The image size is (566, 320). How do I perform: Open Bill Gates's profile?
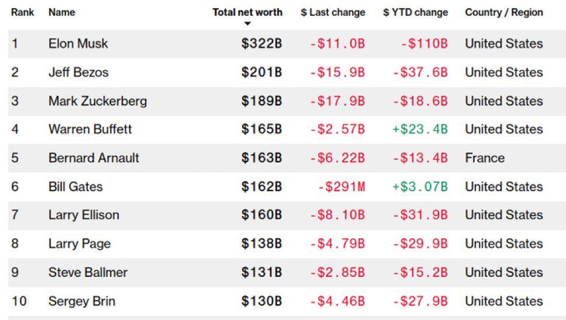click(x=75, y=186)
